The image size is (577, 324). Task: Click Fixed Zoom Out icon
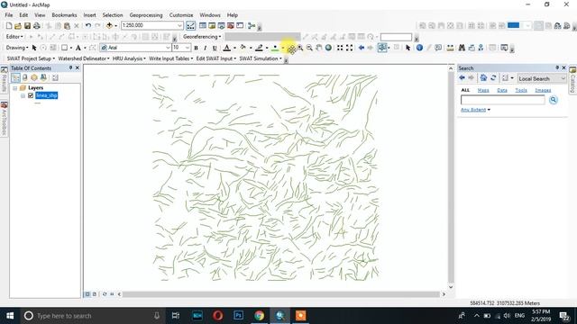(349, 48)
